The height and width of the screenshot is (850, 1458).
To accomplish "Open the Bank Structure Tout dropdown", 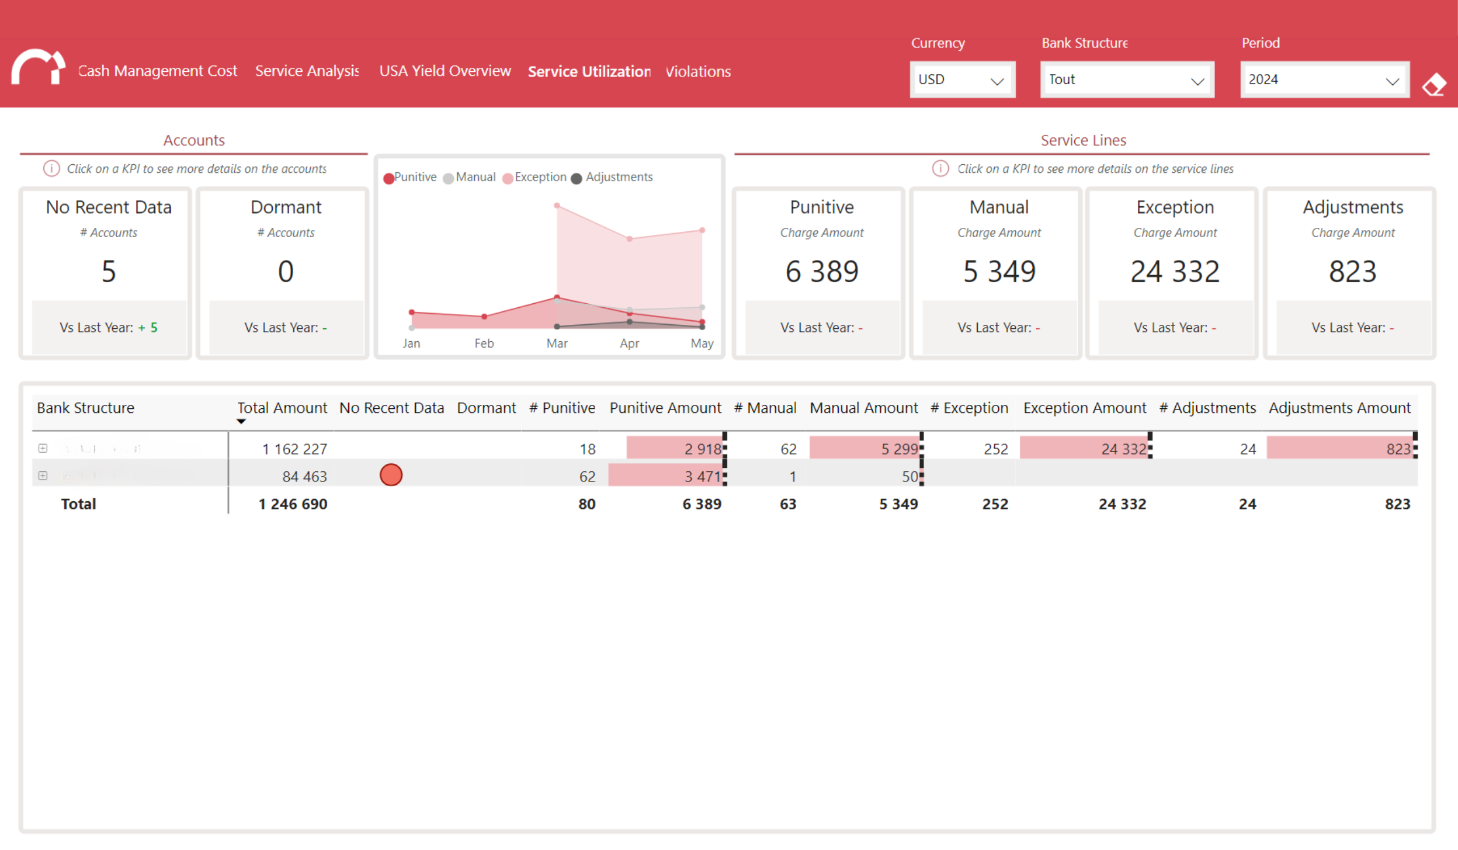I will (x=1126, y=79).
